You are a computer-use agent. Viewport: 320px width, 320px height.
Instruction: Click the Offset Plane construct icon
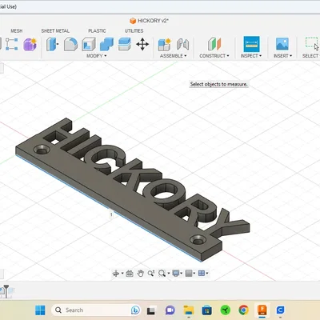point(214,44)
